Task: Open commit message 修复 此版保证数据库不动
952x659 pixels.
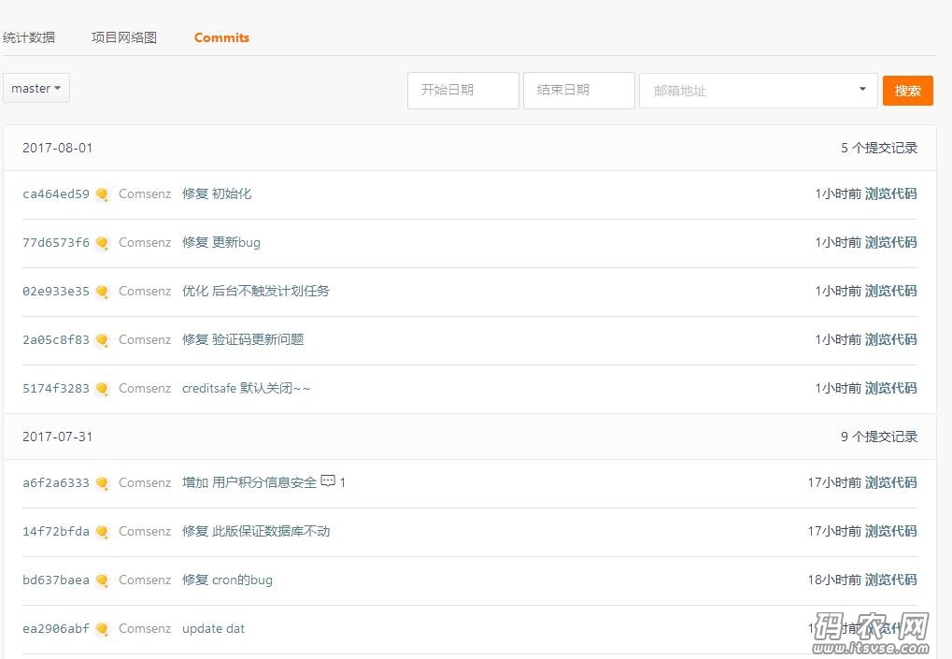Action: 256,532
